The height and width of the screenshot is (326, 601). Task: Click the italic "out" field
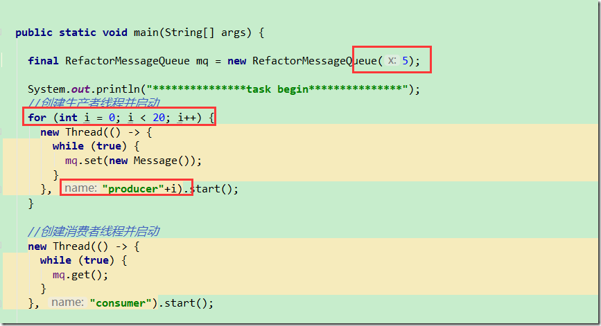pyautogui.click(x=80, y=89)
